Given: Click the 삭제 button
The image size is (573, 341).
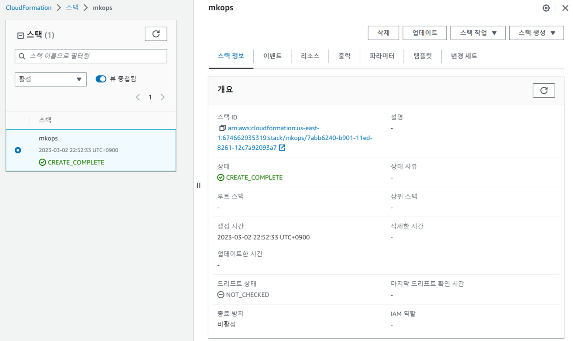Looking at the screenshot, I should point(383,33).
